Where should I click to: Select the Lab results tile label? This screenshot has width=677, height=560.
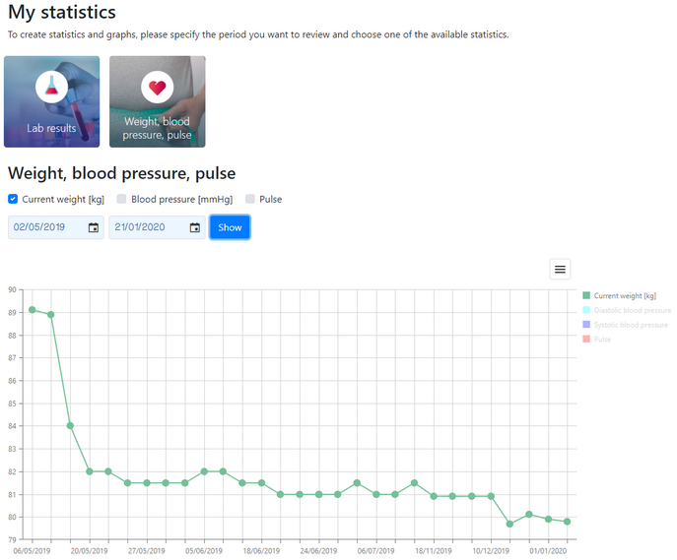[x=51, y=128]
